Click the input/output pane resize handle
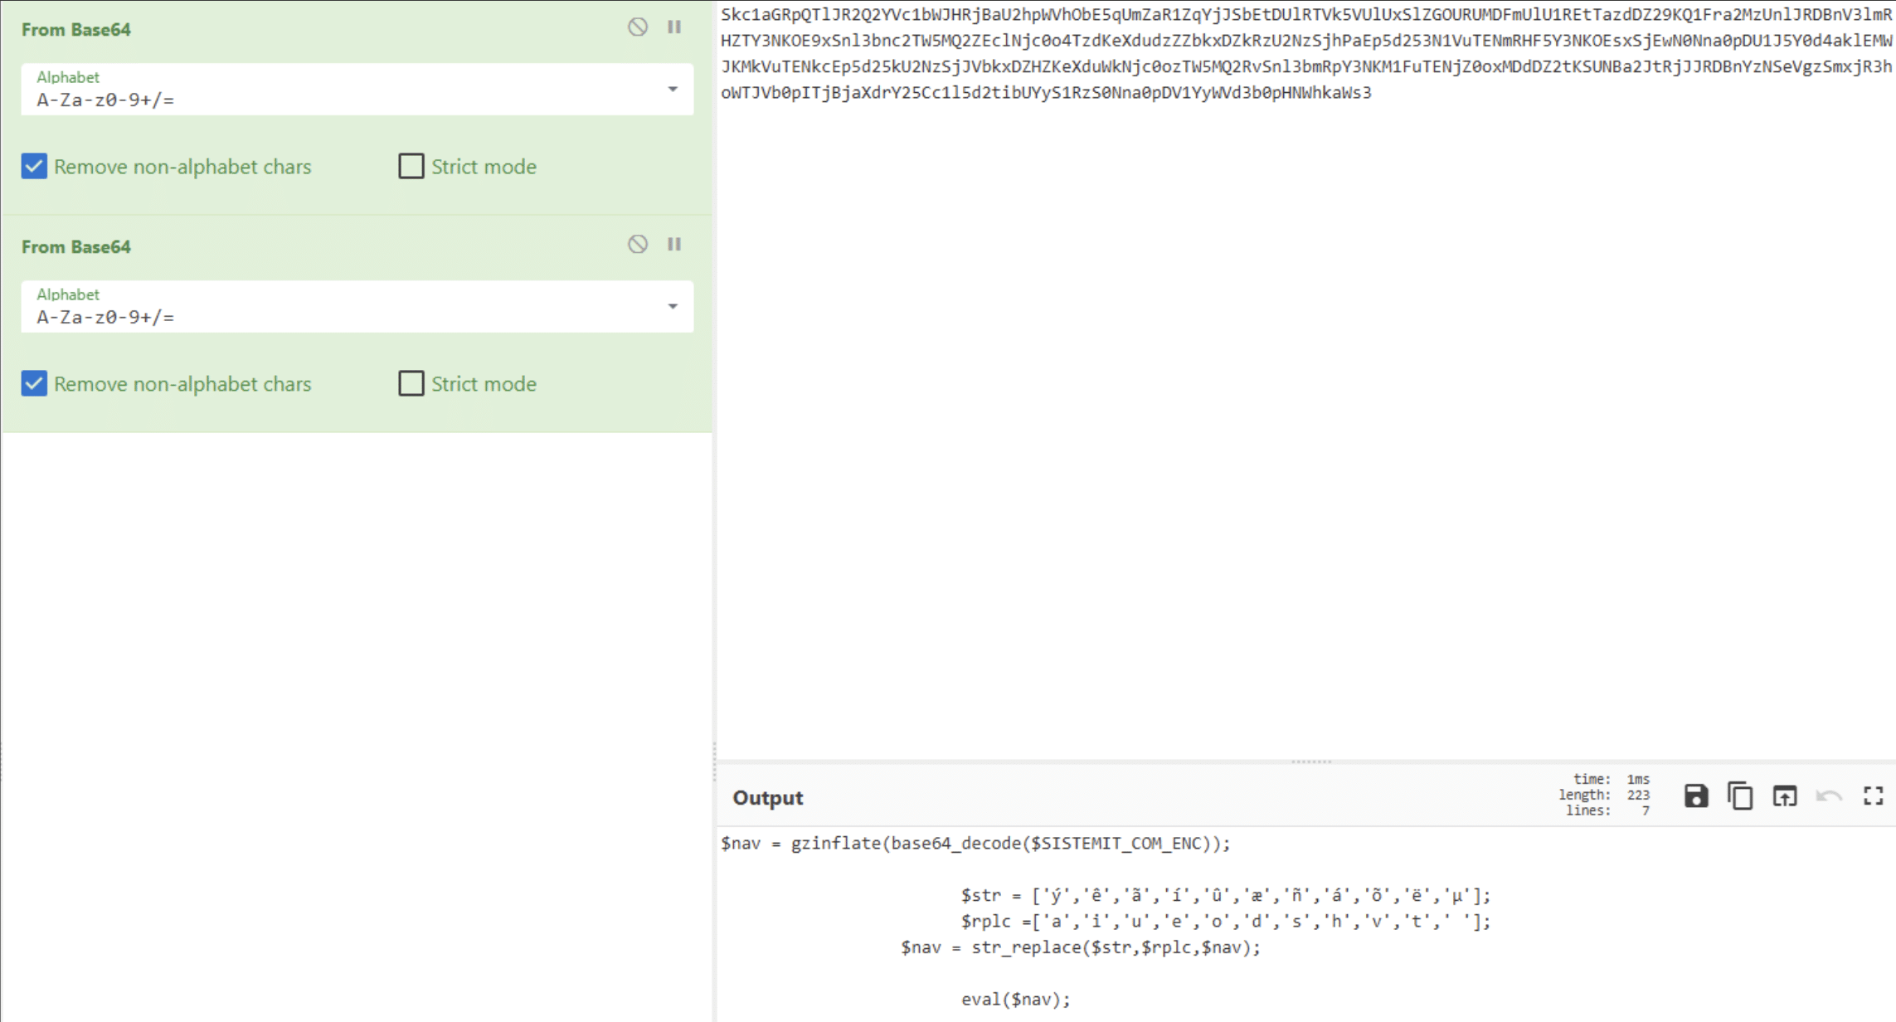The width and height of the screenshot is (1896, 1022). click(x=1310, y=761)
